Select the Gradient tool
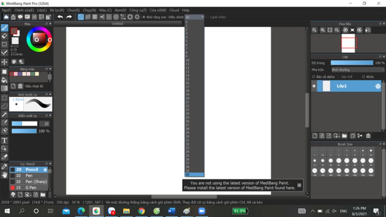386x217 pixels. 5,88
